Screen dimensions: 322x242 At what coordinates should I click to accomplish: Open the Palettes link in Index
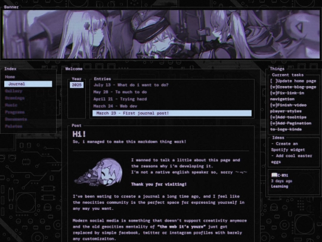click(14, 126)
